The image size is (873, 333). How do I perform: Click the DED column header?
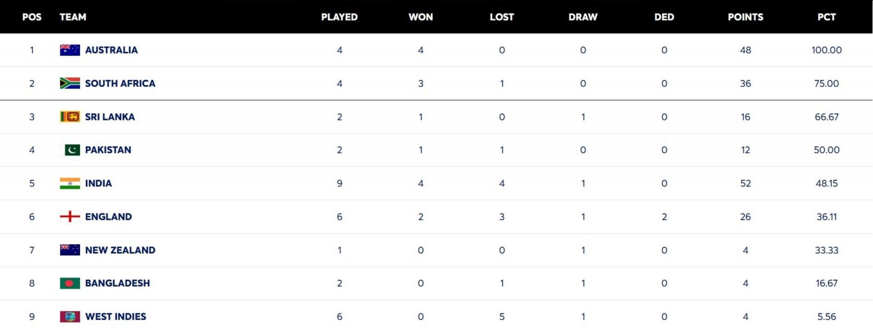click(x=664, y=17)
